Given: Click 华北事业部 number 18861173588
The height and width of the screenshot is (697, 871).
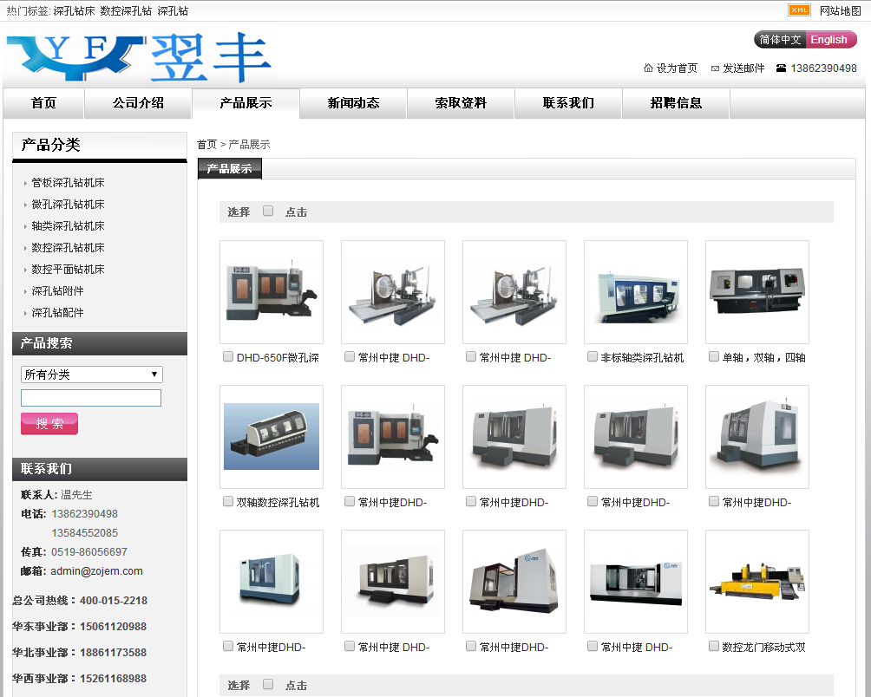Looking at the screenshot, I should pos(114,653).
